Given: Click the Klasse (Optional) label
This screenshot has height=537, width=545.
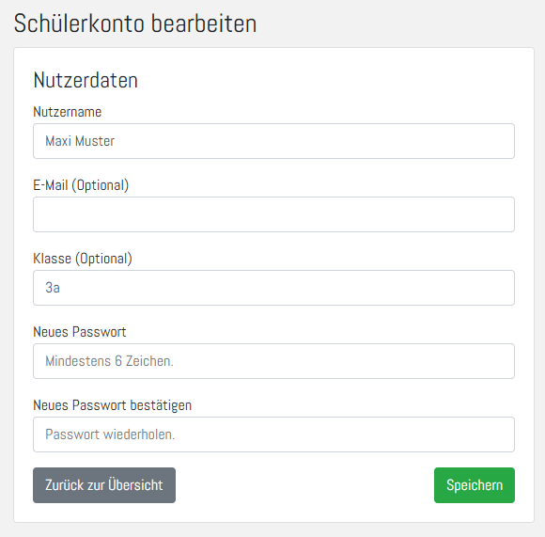Looking at the screenshot, I should (x=83, y=259).
